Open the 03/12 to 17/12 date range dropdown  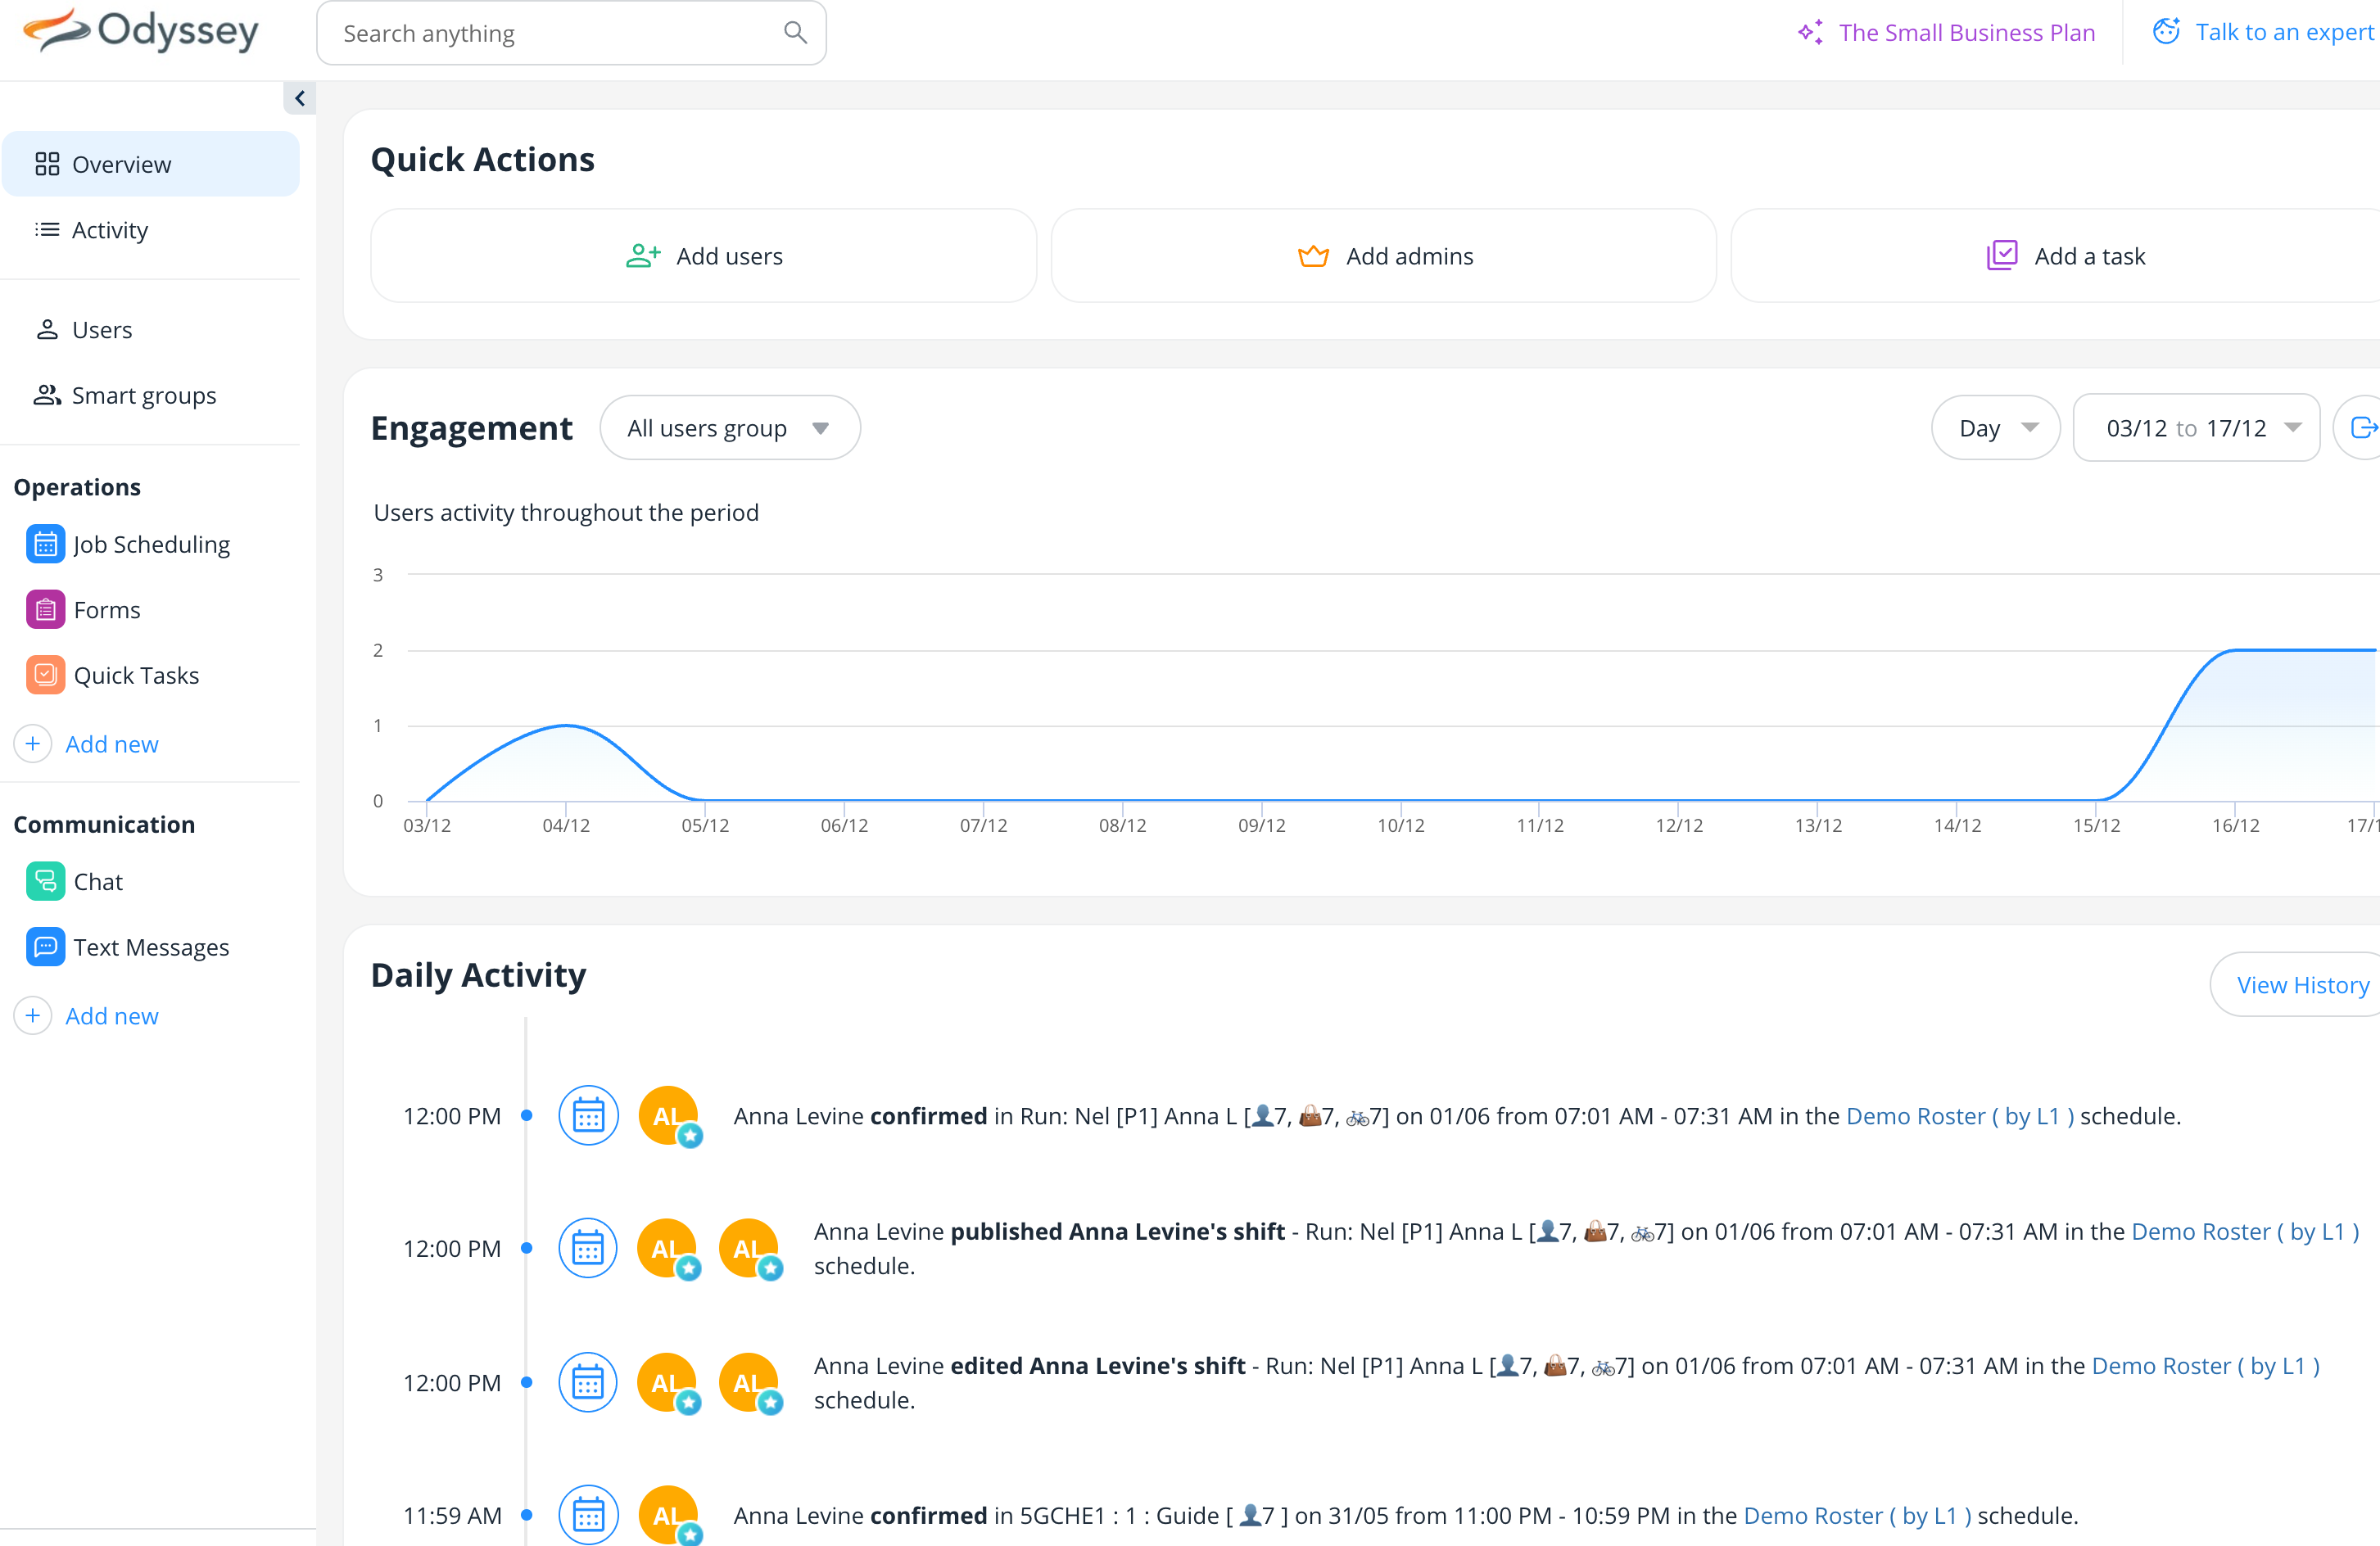pos(2196,428)
